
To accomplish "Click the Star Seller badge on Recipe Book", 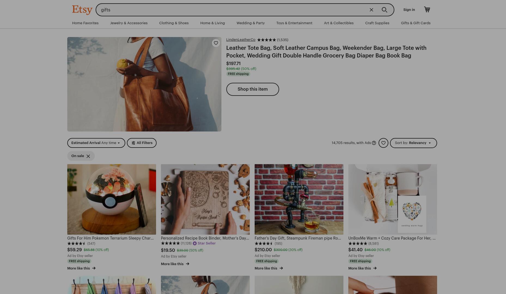I will point(204,243).
